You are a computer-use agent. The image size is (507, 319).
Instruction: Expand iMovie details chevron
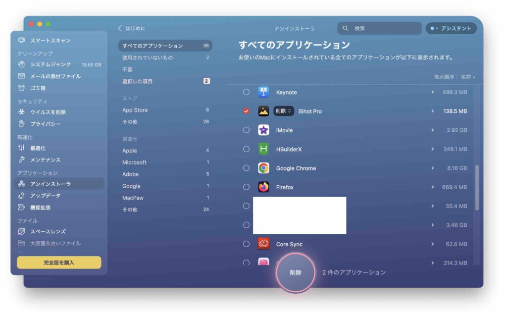pos(432,130)
